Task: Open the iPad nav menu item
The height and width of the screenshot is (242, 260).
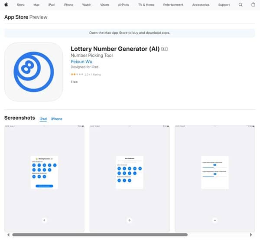Action: pyautogui.click(x=52, y=5)
